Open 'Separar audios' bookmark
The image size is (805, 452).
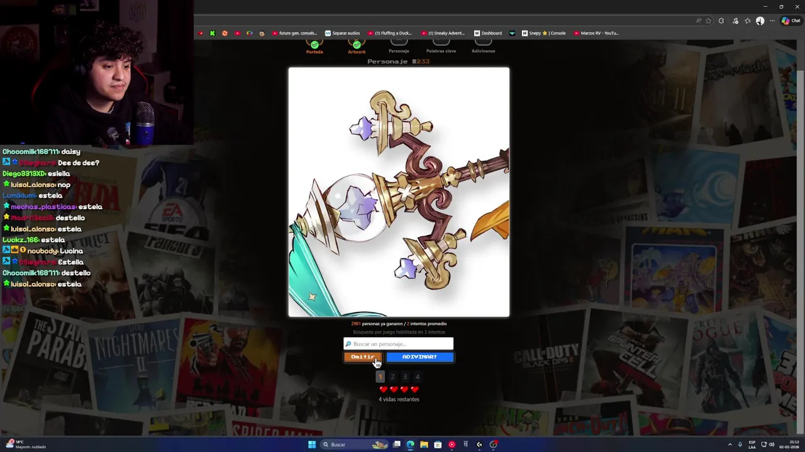point(342,33)
